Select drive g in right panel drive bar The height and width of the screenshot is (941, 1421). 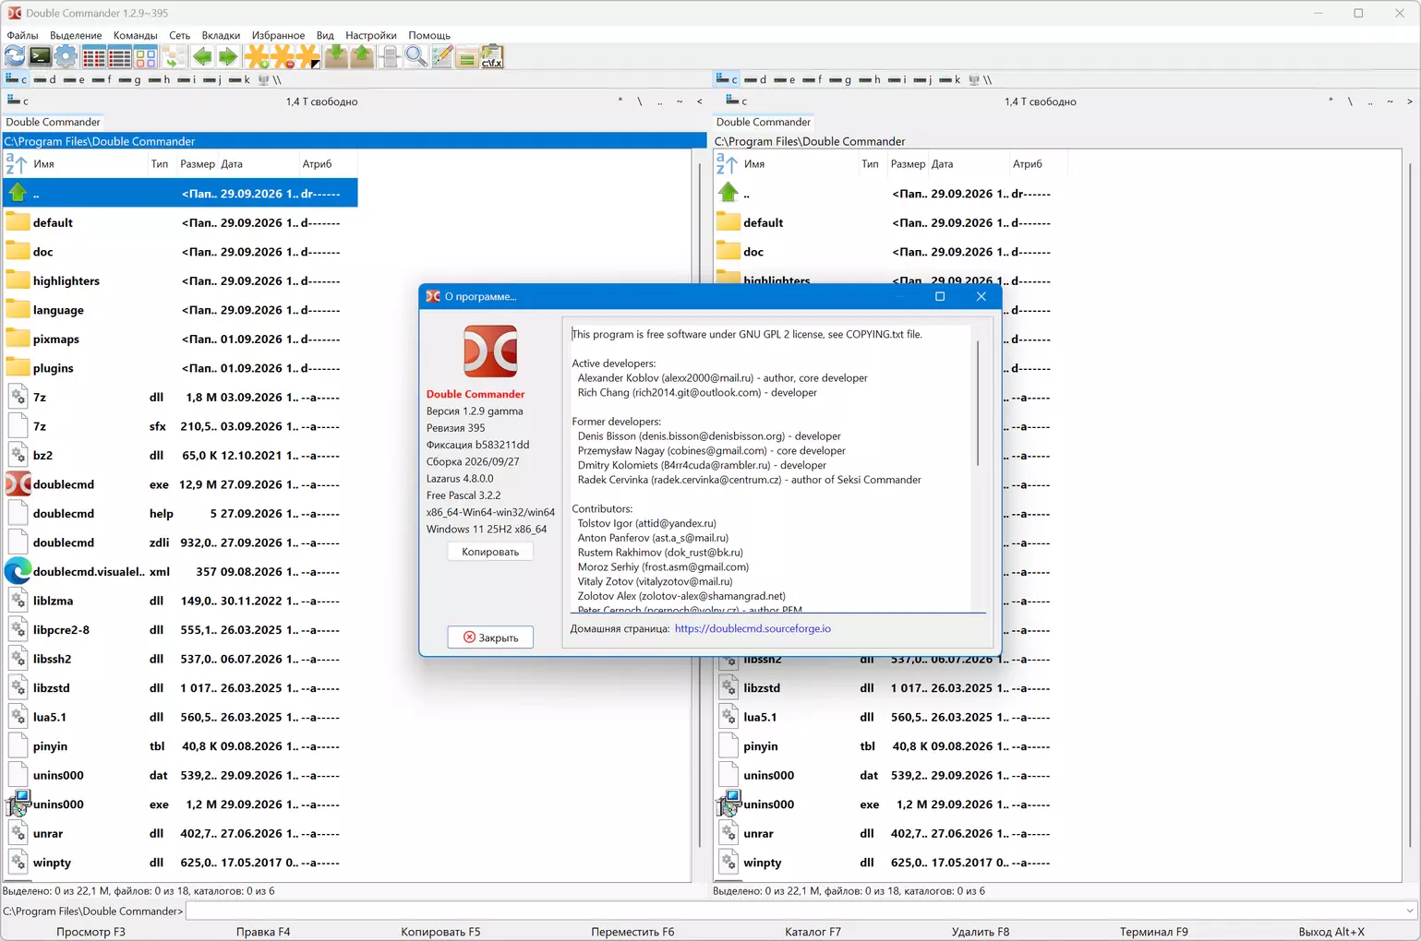click(x=840, y=79)
